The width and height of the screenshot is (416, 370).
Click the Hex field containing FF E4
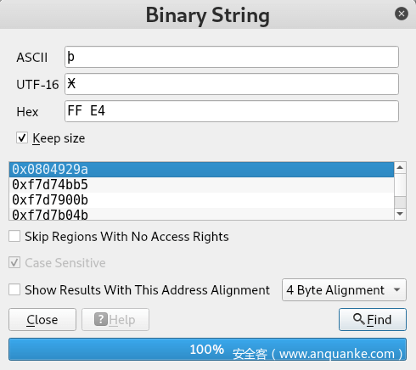point(232,111)
